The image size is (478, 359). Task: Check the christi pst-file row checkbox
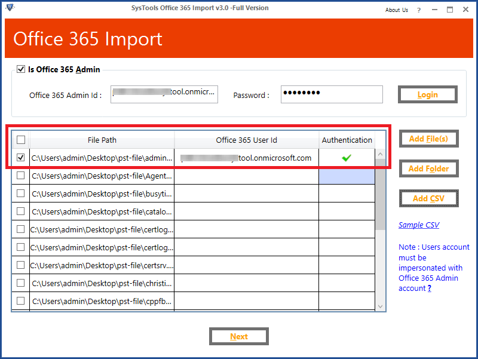[x=21, y=283]
